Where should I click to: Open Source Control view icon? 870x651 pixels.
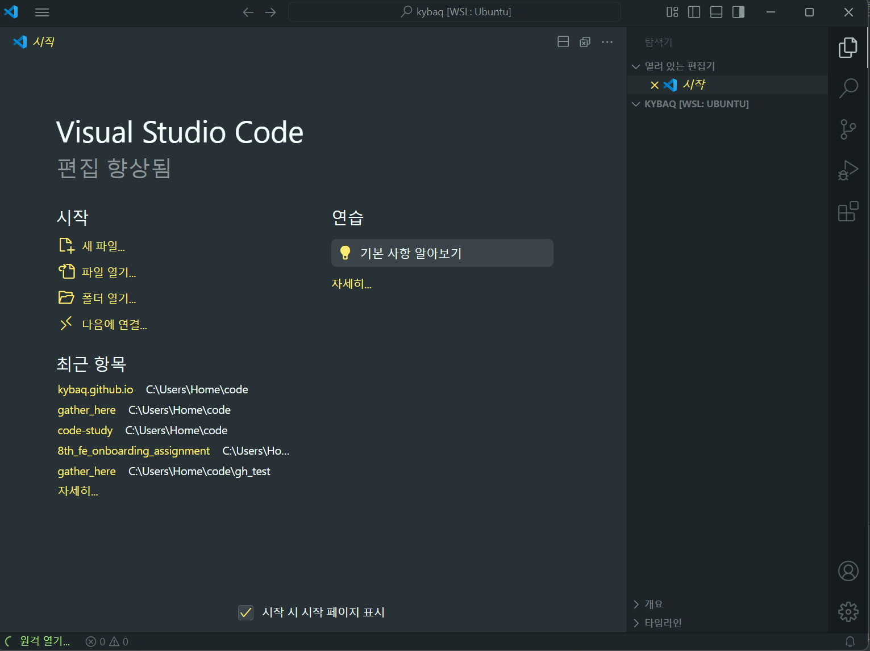pyautogui.click(x=848, y=129)
